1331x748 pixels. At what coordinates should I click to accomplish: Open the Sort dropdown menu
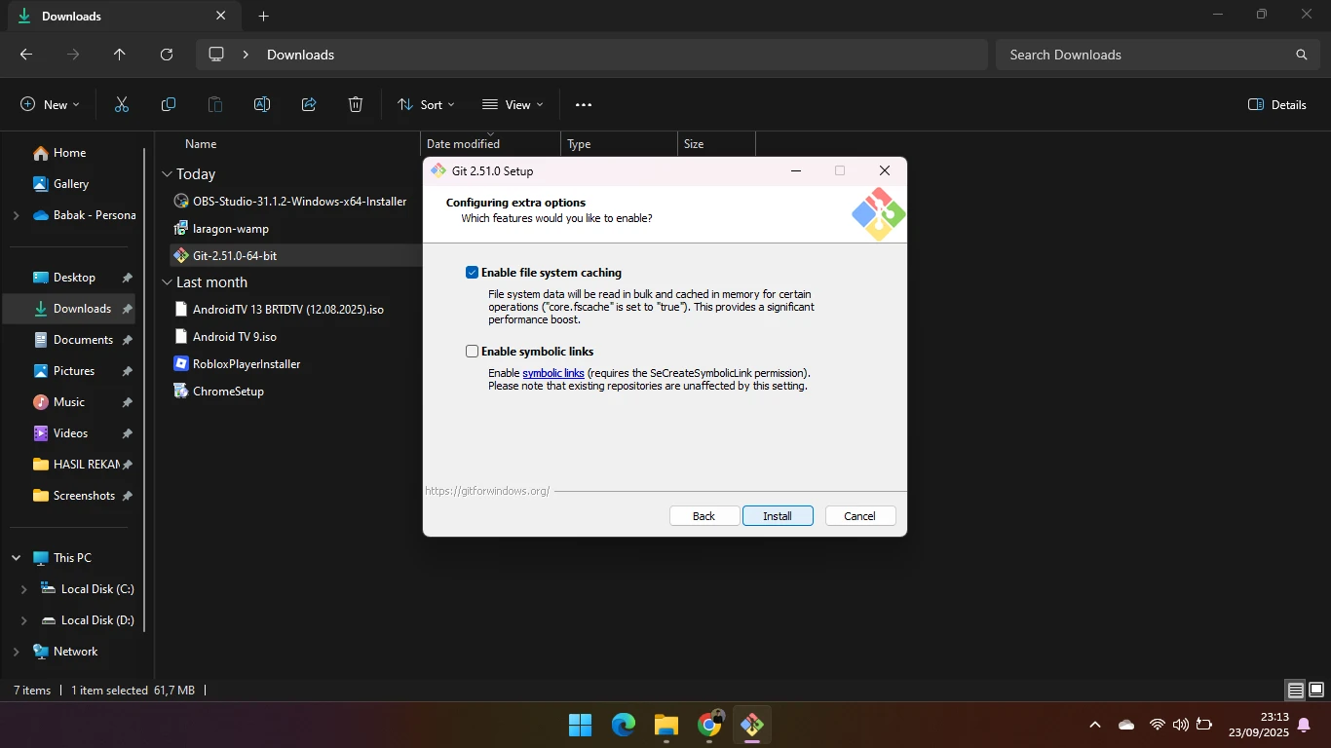[x=426, y=104]
